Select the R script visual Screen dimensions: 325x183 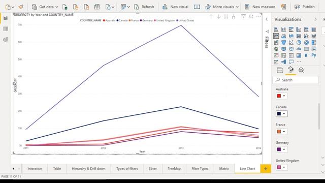[306, 55]
